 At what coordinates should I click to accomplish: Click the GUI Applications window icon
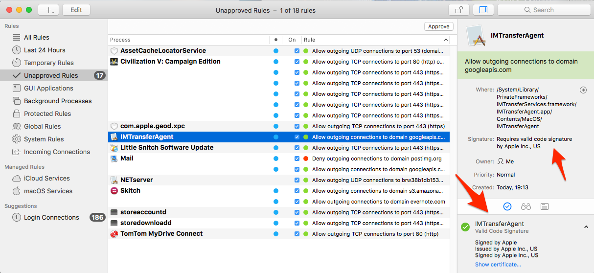click(x=17, y=88)
